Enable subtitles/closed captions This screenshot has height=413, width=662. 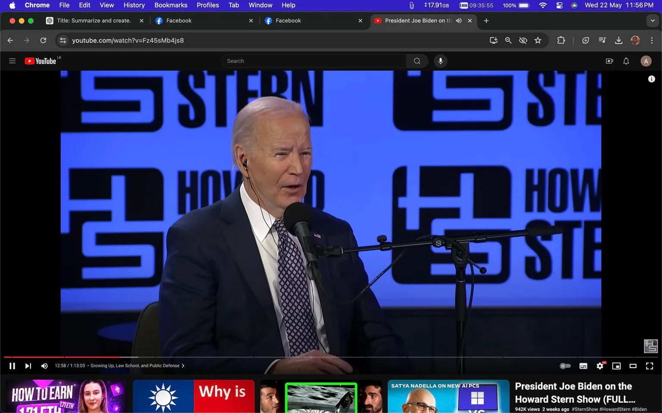point(583,366)
